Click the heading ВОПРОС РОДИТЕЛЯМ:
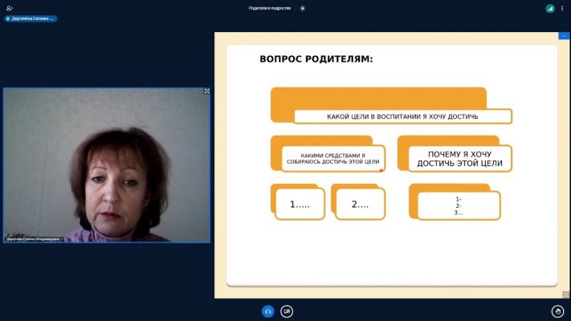 click(316, 59)
